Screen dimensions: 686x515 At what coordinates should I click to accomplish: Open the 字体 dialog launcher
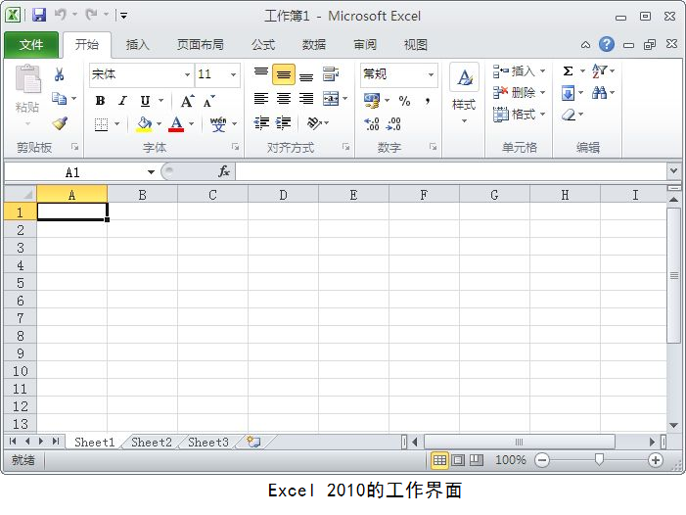pyautogui.click(x=236, y=147)
